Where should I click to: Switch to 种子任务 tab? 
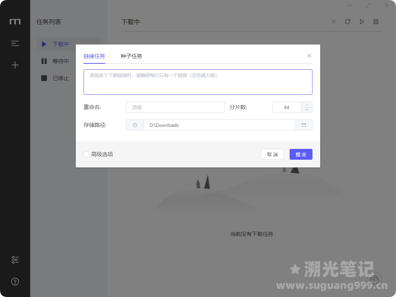tap(131, 56)
